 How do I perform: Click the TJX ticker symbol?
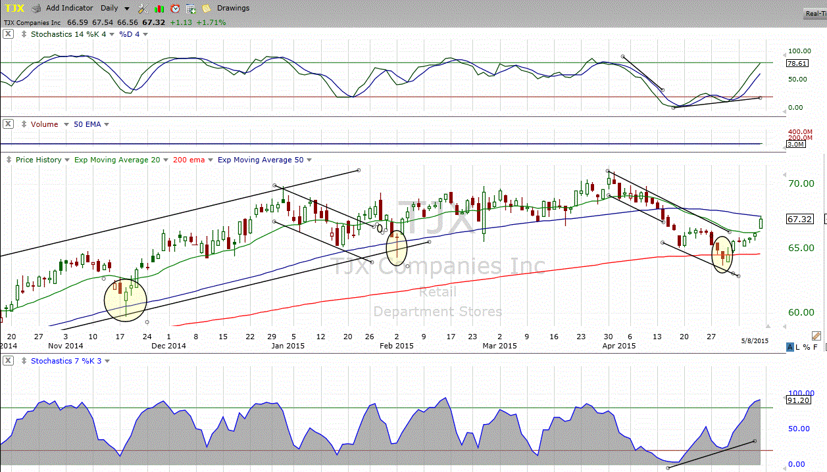[14, 9]
